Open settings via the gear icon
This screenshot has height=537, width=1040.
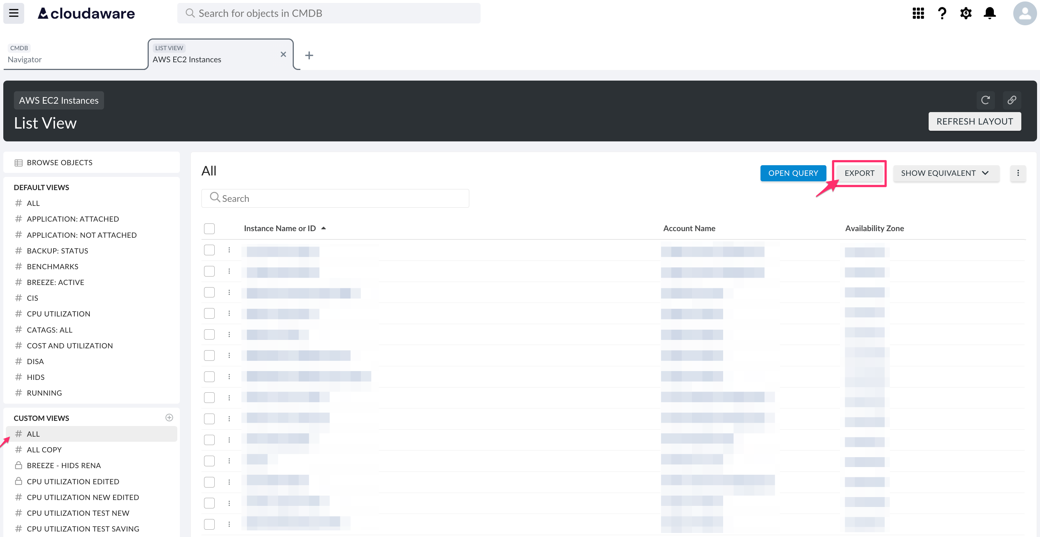(966, 13)
